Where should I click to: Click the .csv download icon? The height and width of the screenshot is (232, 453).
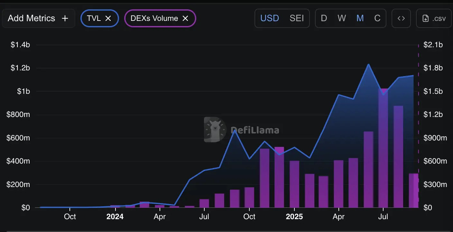[425, 18]
